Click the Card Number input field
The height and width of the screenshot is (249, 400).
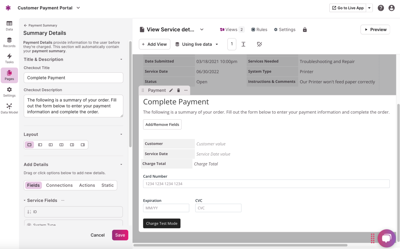[266, 184]
